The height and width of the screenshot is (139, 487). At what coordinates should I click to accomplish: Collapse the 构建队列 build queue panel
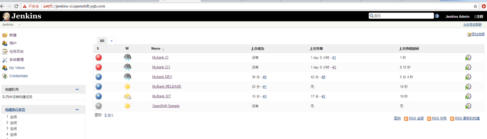tap(77, 89)
